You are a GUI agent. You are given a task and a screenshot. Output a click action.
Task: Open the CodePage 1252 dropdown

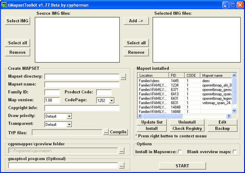coord(111,100)
